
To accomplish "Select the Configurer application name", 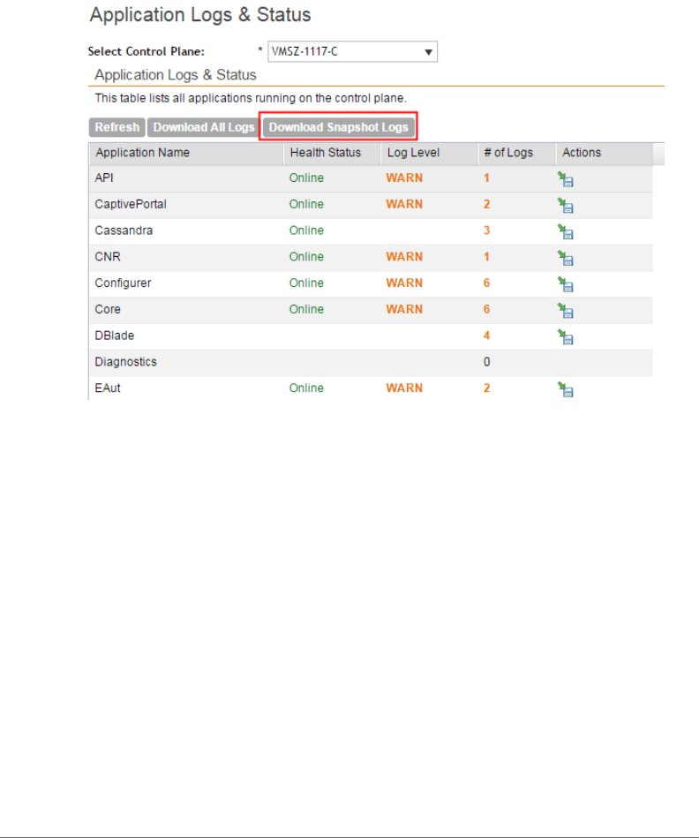I will click(x=123, y=283).
